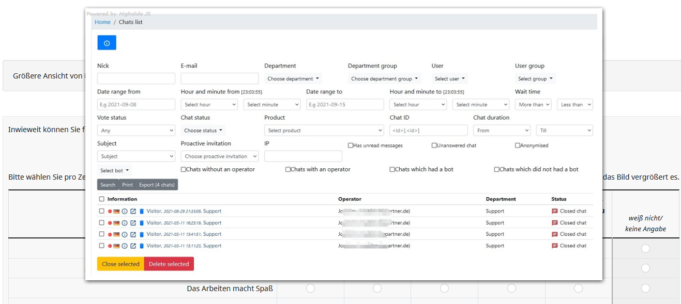Click the blue info button below the breadcrumb
The width and height of the screenshot is (681, 304).
[x=107, y=43]
